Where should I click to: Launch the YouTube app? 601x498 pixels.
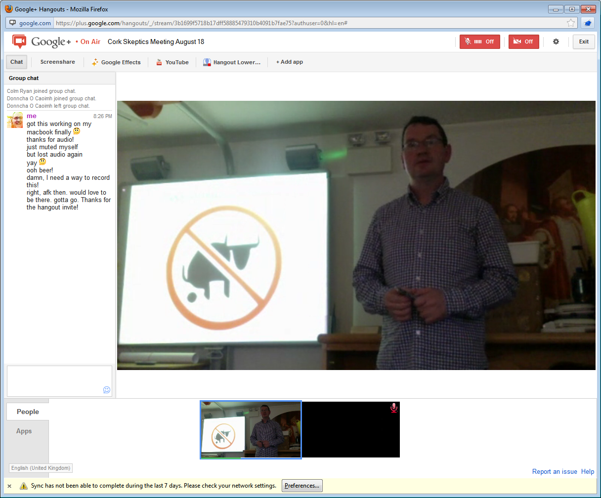coord(172,62)
